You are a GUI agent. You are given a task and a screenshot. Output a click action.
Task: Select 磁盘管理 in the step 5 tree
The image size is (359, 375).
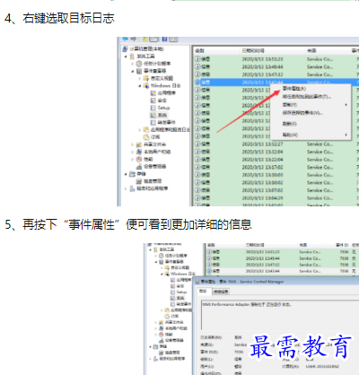[x=172, y=353]
